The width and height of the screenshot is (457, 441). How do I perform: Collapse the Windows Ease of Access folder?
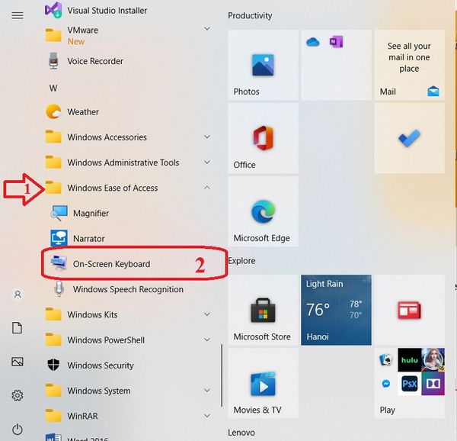pyautogui.click(x=207, y=188)
